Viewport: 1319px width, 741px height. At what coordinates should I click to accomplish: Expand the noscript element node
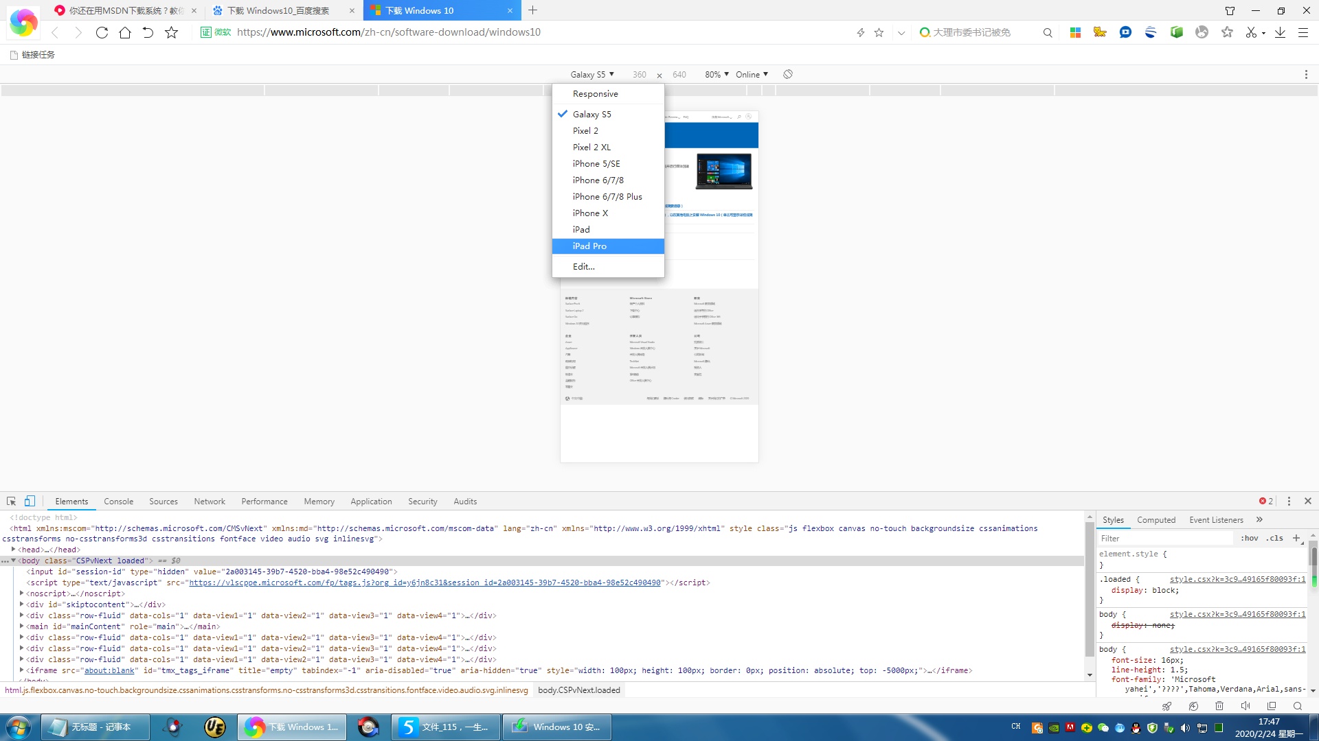click(x=22, y=593)
